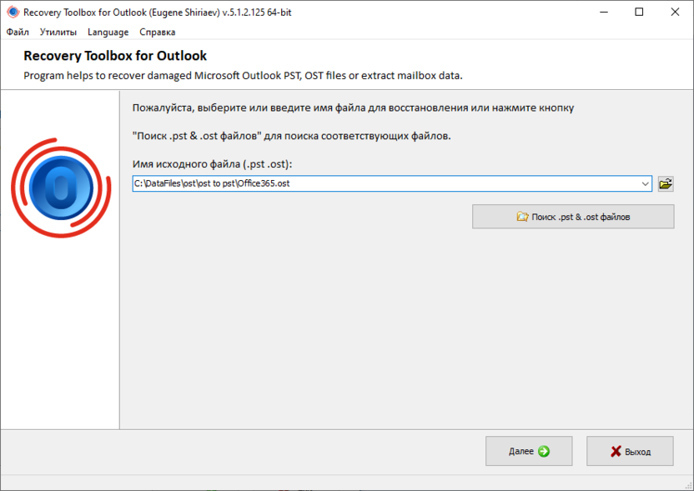Click the folder icon on the search button
Screen dimensions: 694x491
coord(524,217)
